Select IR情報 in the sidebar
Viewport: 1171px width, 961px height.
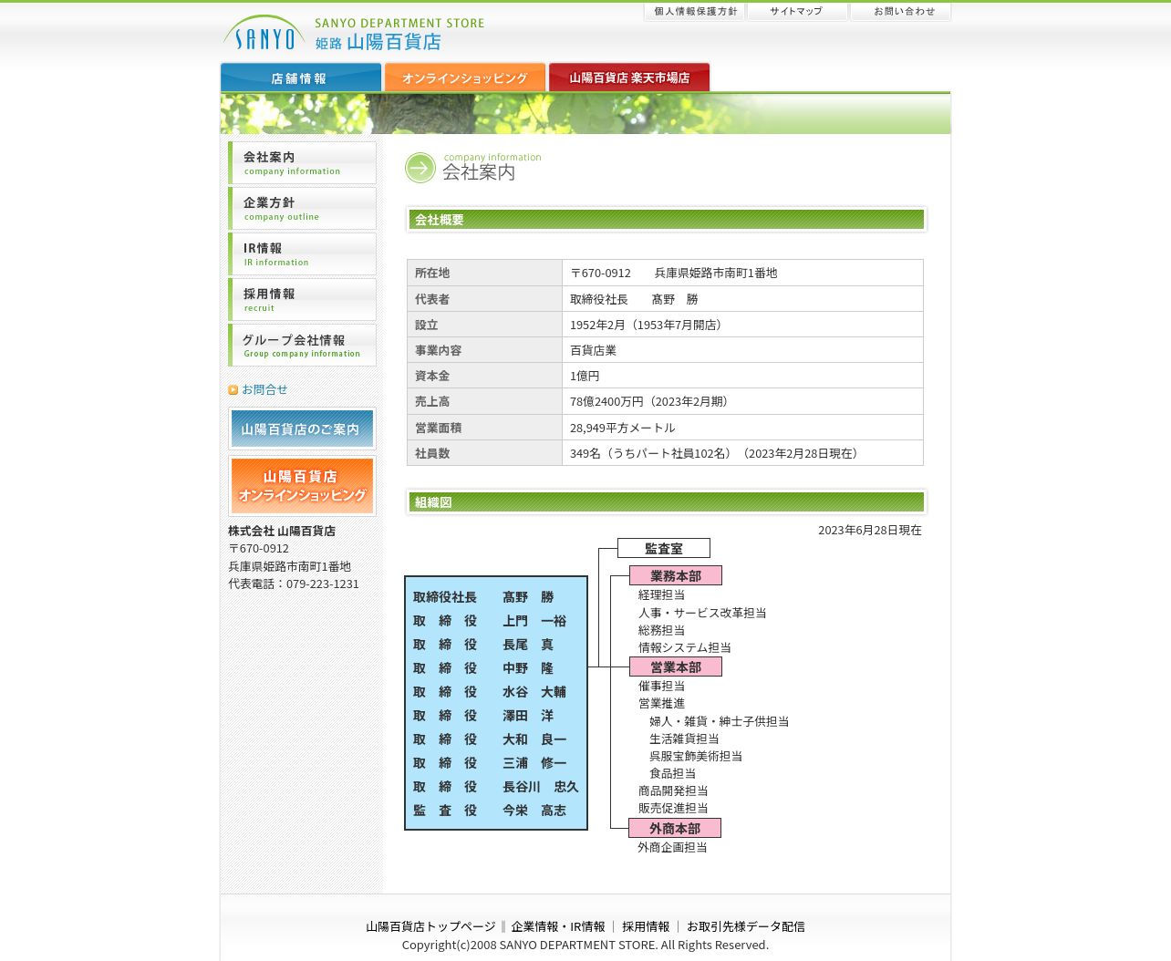(x=303, y=254)
